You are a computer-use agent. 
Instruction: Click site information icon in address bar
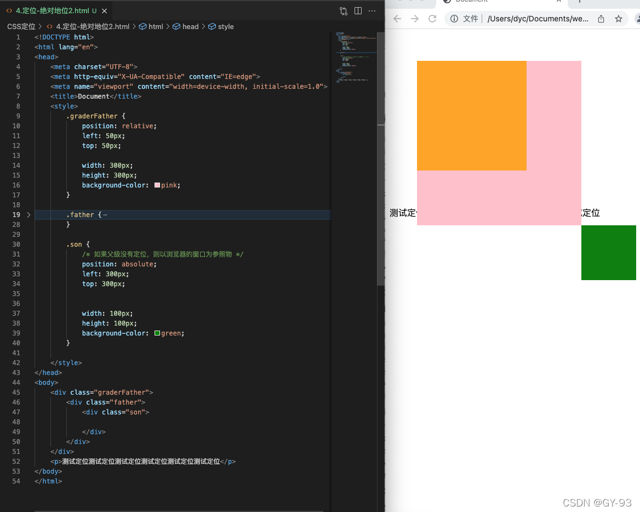pyautogui.click(x=454, y=19)
